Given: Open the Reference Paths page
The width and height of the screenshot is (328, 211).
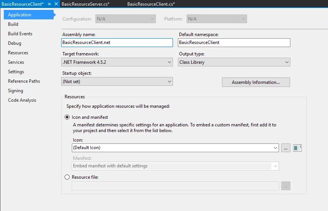Looking at the screenshot, I should pyautogui.click(x=24, y=81).
